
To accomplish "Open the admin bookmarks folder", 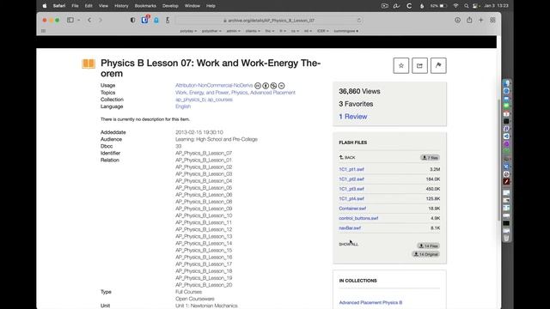I will click(233, 31).
